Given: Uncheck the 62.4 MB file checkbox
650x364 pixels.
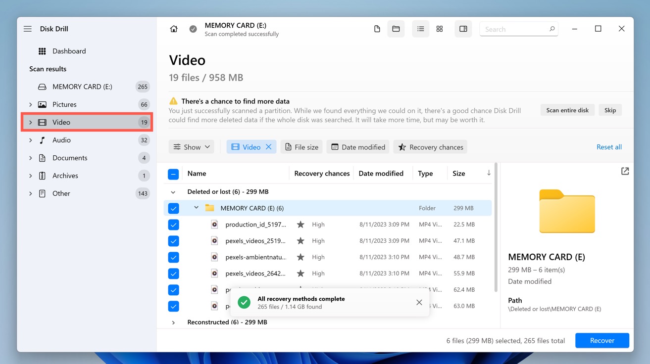Looking at the screenshot, I should click(x=173, y=290).
